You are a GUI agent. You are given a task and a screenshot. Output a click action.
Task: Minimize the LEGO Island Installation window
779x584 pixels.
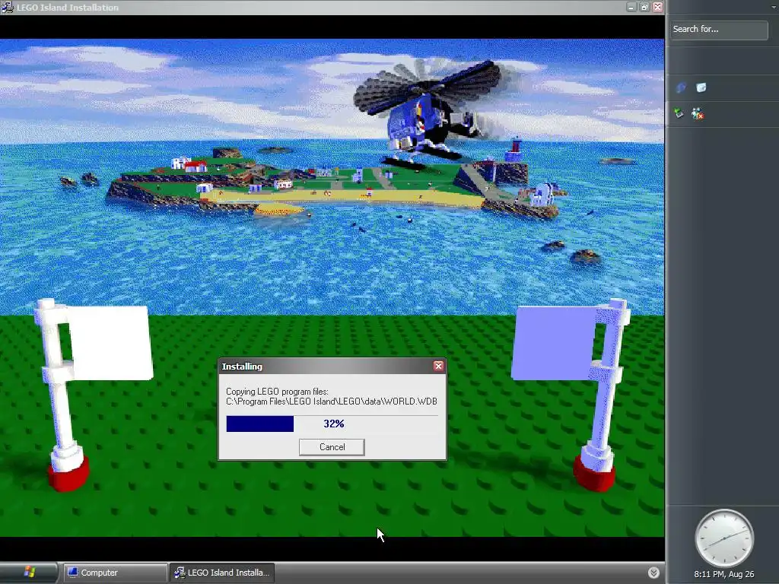(631, 7)
